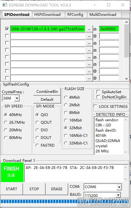
Task: Uncheck the first firmware bin checkbox
Action: pyautogui.click(x=7, y=29)
